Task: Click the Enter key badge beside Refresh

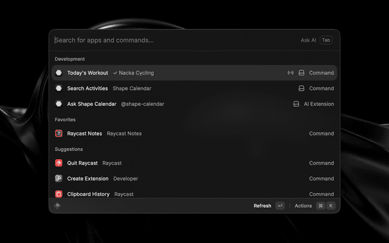Action: [280, 206]
